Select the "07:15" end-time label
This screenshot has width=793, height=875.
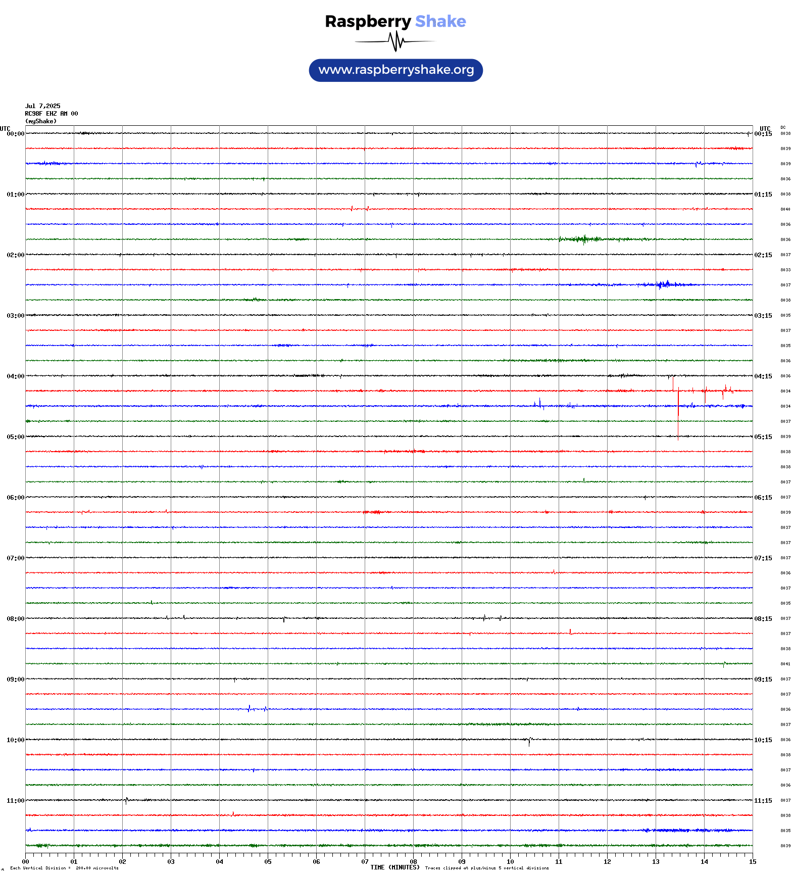tap(763, 558)
